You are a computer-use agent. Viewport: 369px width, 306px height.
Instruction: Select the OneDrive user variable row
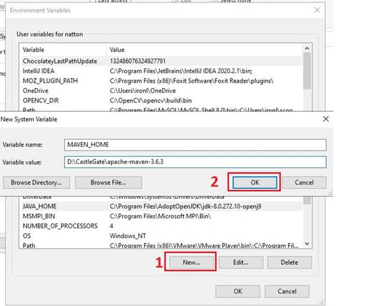coord(161,91)
